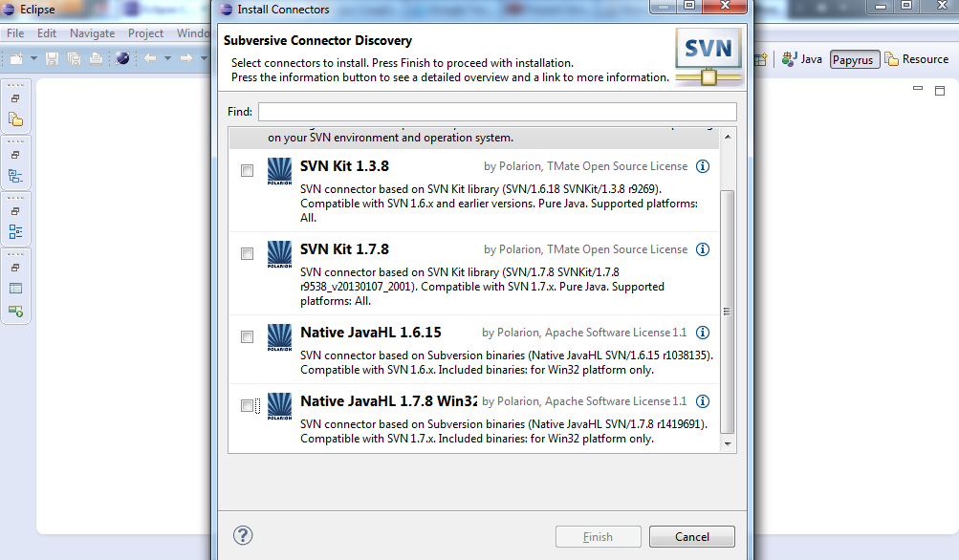Click "Compatible with SVN 1.6.x and earlier versions" text

[x=417, y=204]
